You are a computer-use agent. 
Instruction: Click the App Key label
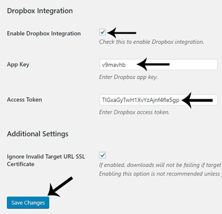click(18, 65)
